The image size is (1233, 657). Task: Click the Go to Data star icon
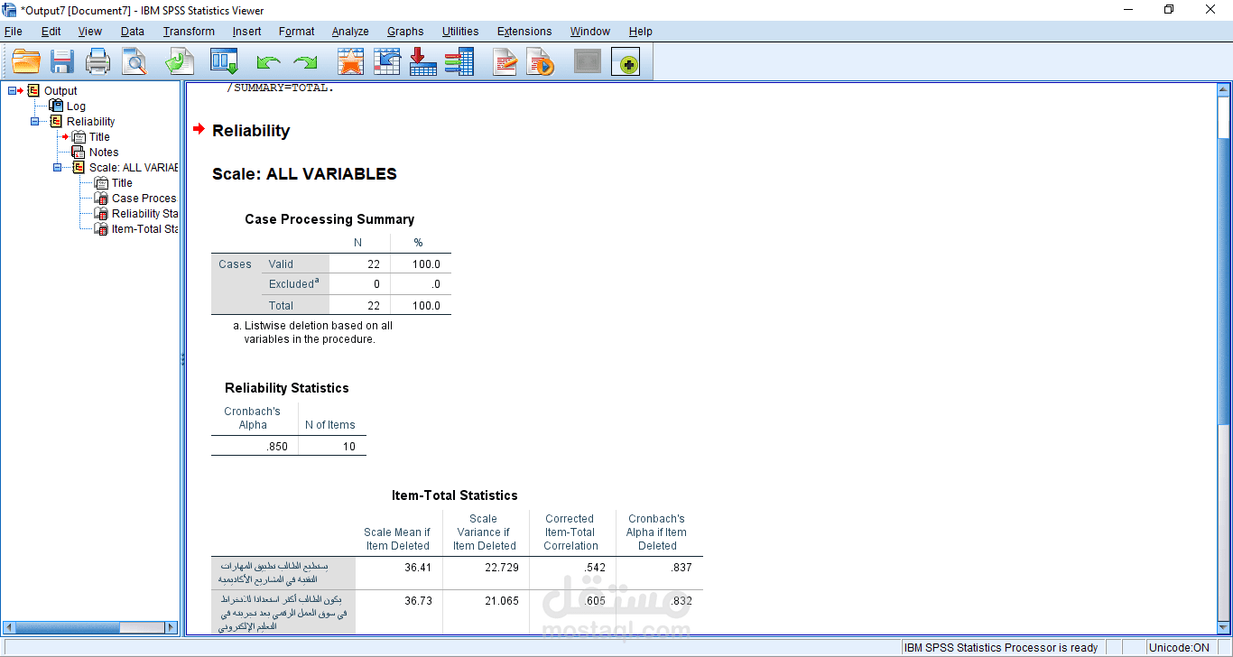[x=350, y=62]
